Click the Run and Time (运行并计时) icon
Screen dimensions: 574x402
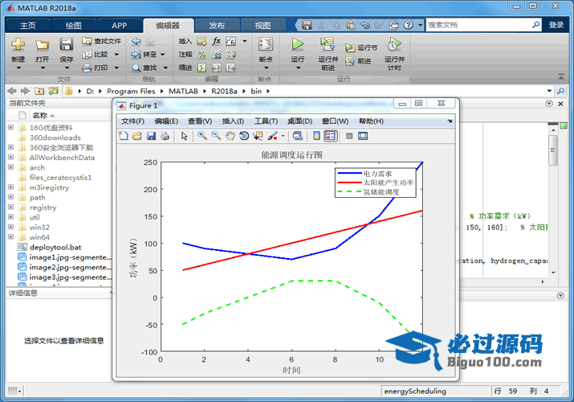394,44
